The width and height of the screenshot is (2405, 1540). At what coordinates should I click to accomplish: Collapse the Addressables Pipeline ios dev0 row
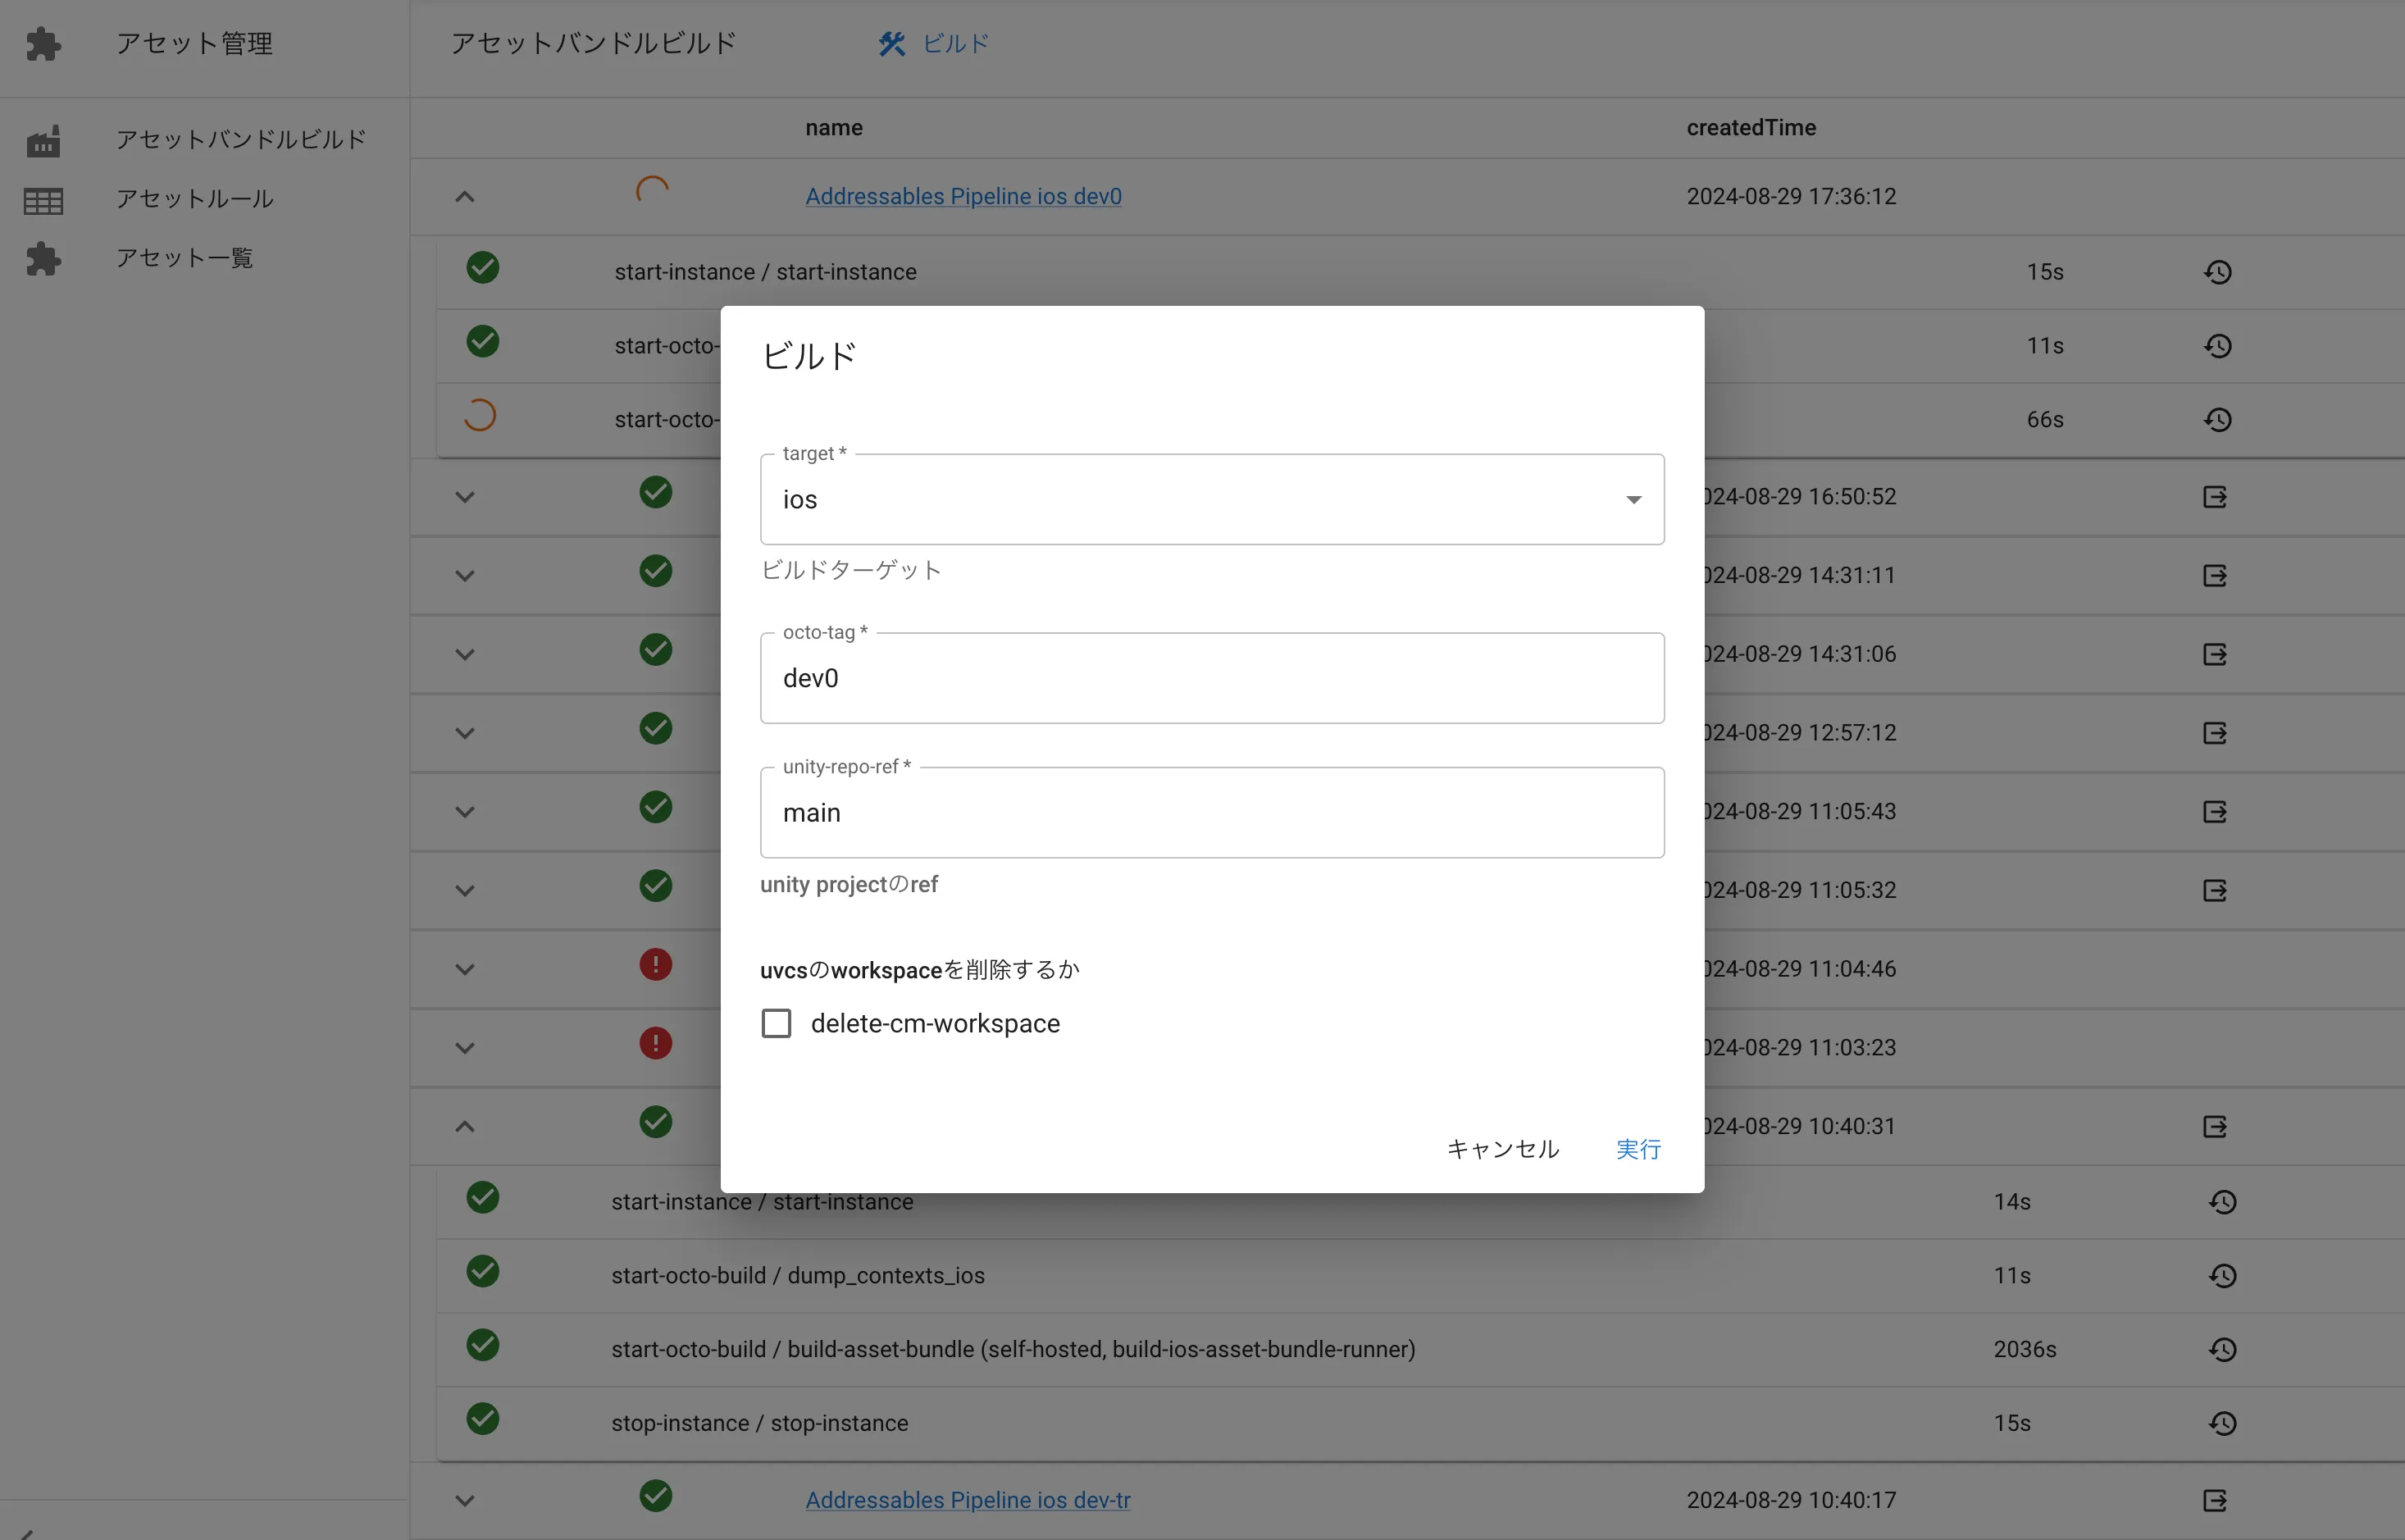point(465,197)
